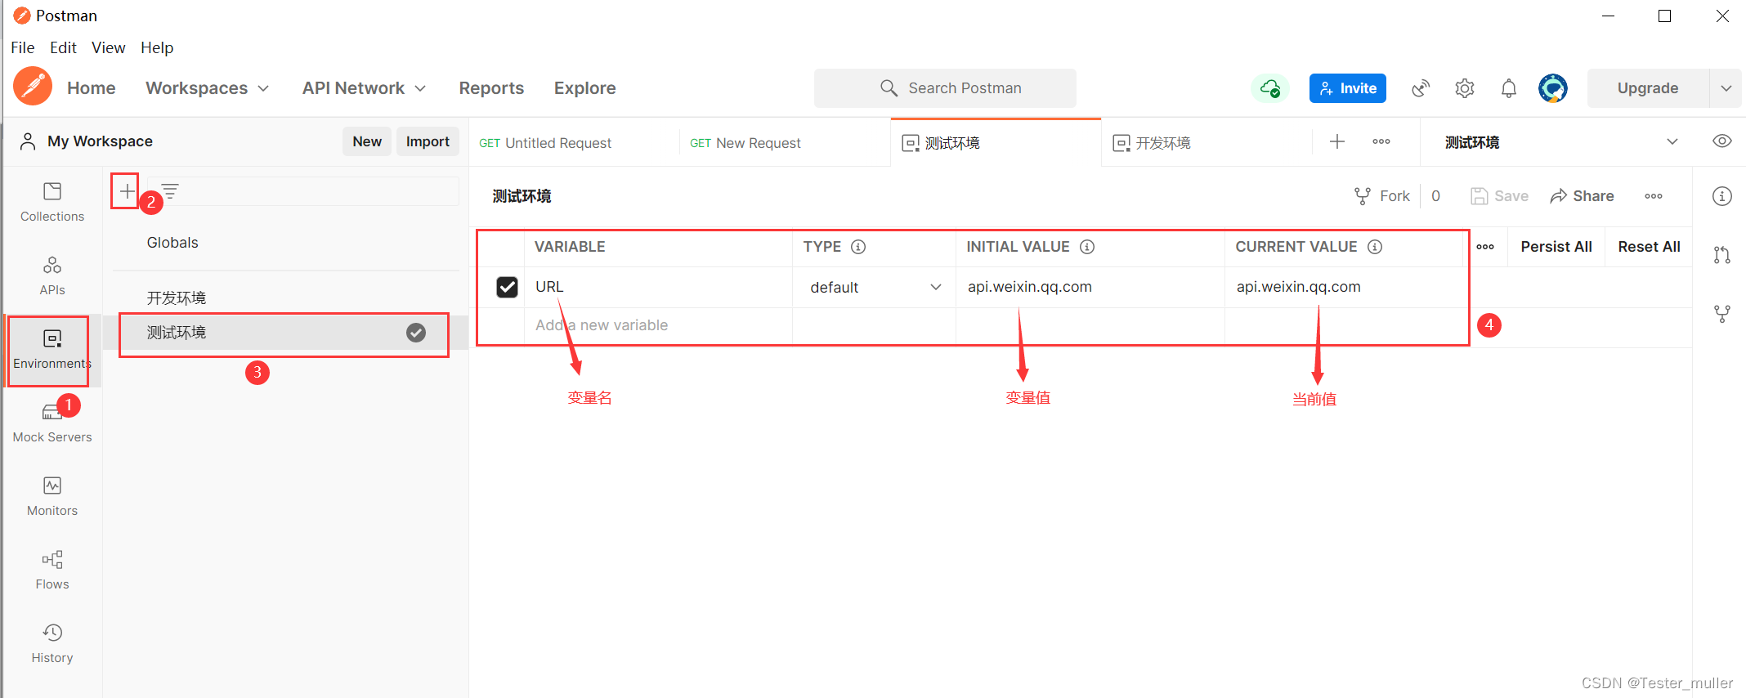Click Fork for the environment

click(x=1382, y=196)
